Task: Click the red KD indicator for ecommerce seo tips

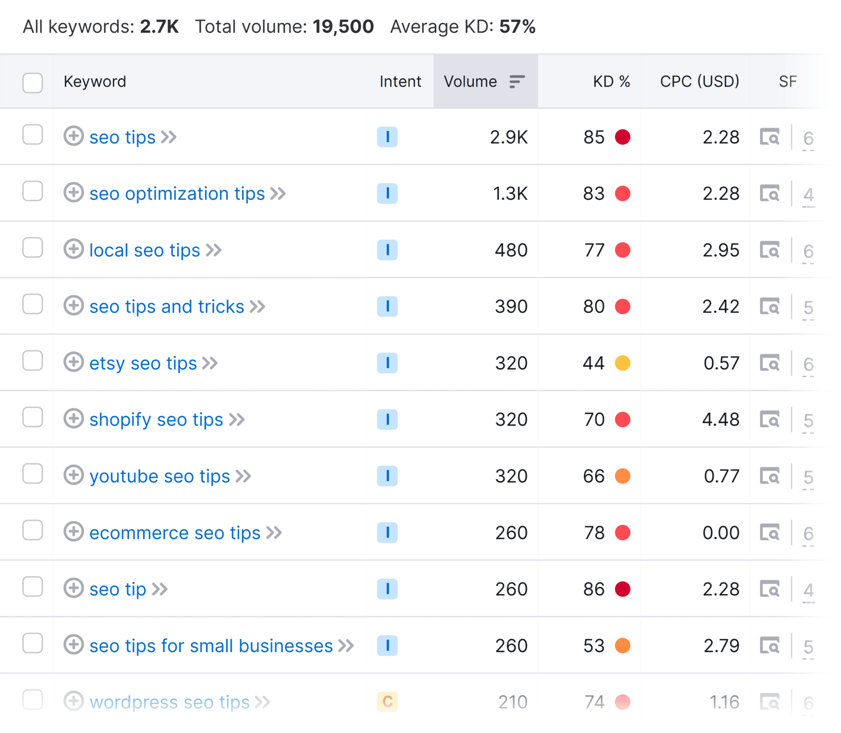Action: pyautogui.click(x=622, y=532)
